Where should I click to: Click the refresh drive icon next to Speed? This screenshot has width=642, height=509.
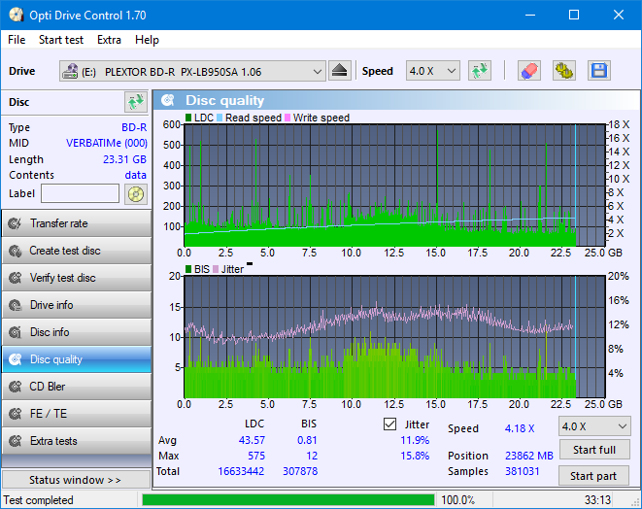[480, 71]
